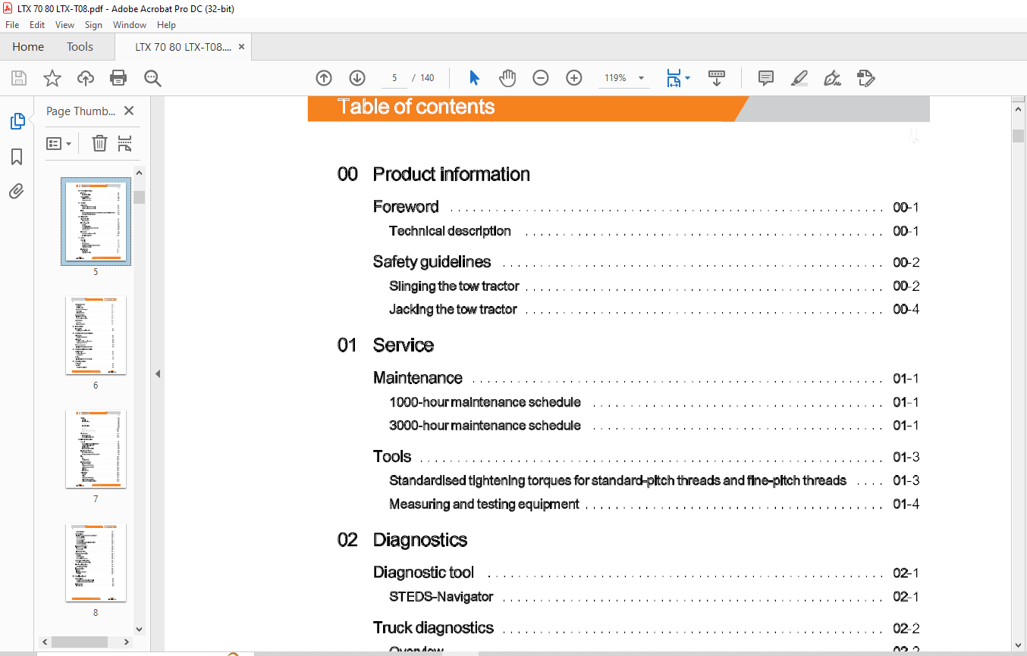Click the thumbnail panel vertical scrollbar
Image resolution: width=1027 pixels, height=656 pixels.
[140, 198]
